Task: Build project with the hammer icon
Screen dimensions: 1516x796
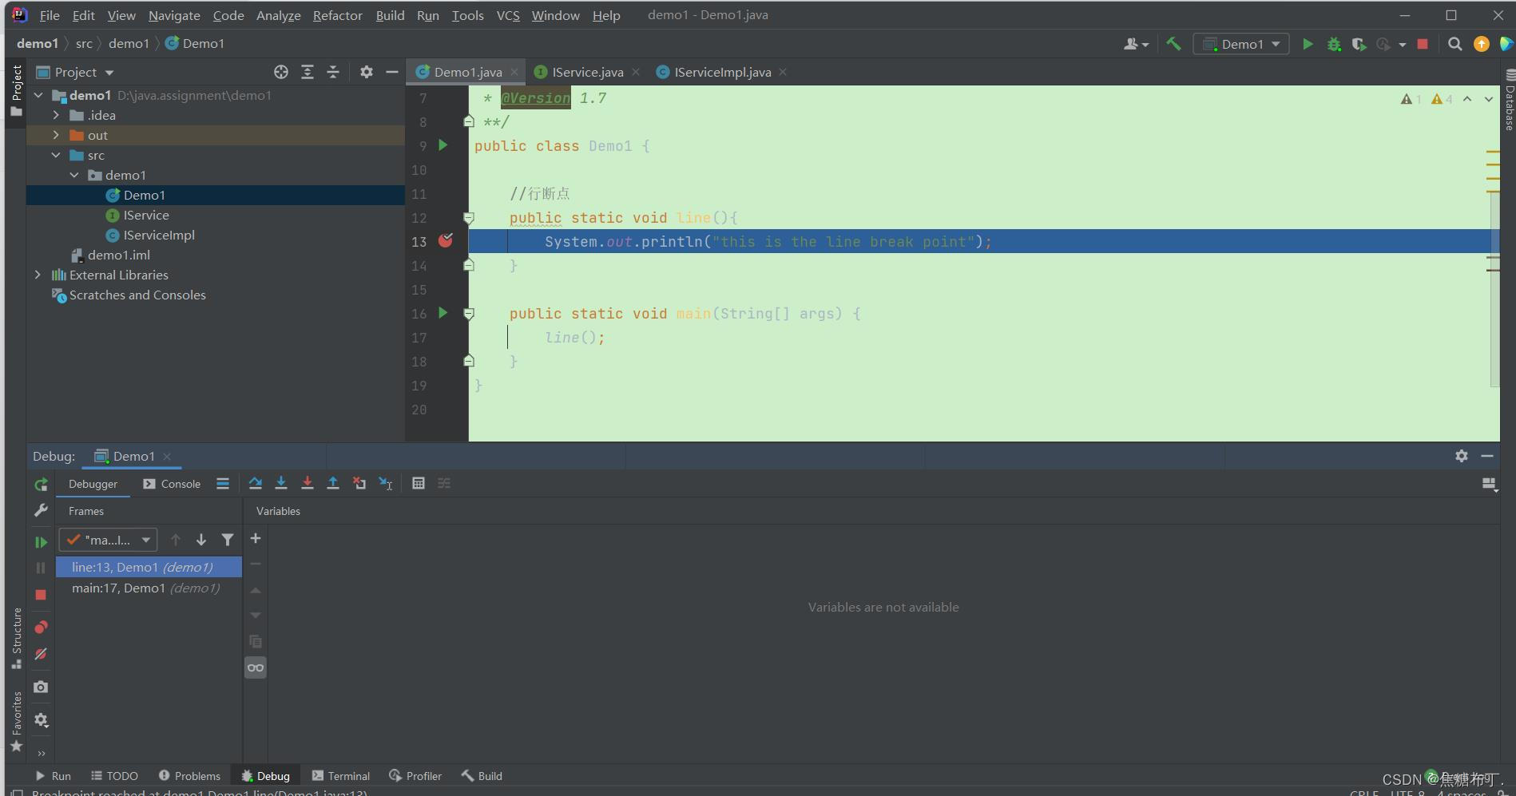Action: (x=1173, y=44)
